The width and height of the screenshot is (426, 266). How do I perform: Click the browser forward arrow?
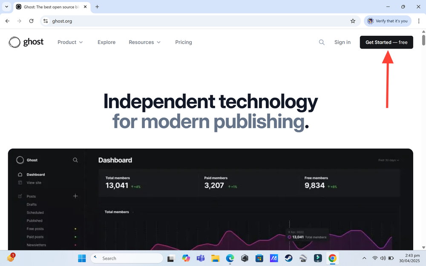click(19, 21)
